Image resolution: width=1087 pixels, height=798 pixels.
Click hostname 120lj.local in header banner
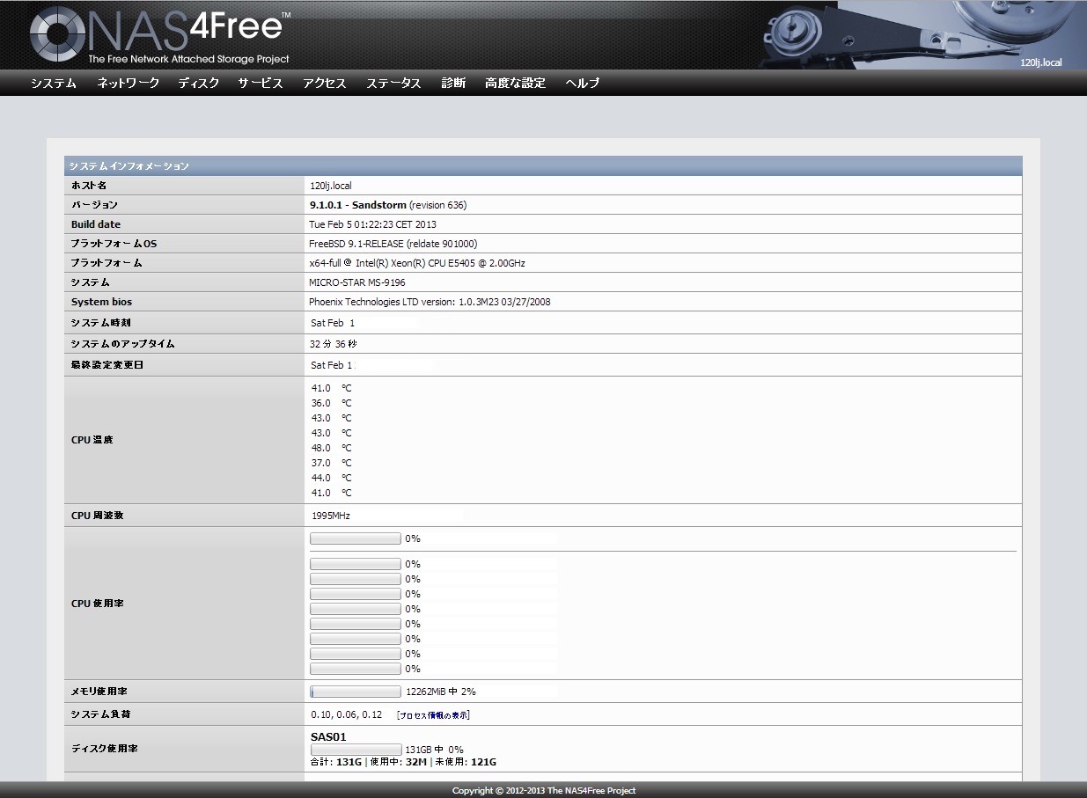[x=1041, y=62]
